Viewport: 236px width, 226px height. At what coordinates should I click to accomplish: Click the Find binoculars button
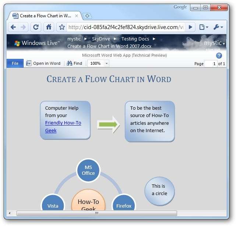point(74,63)
